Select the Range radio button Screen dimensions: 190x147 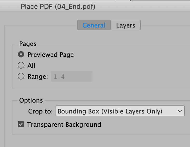click(21, 76)
